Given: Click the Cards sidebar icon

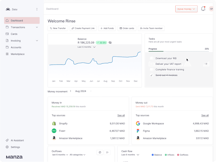Looking at the screenshot, I should tap(7, 34).
